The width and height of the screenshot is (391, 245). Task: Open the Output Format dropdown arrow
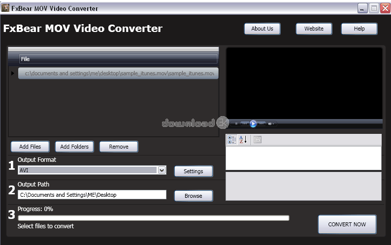[x=162, y=170]
